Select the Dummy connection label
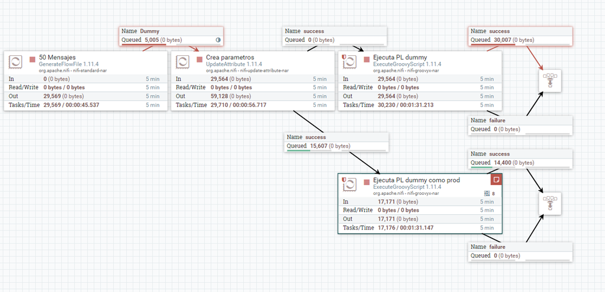Image resolution: width=605 pixels, height=292 pixels. [172, 36]
